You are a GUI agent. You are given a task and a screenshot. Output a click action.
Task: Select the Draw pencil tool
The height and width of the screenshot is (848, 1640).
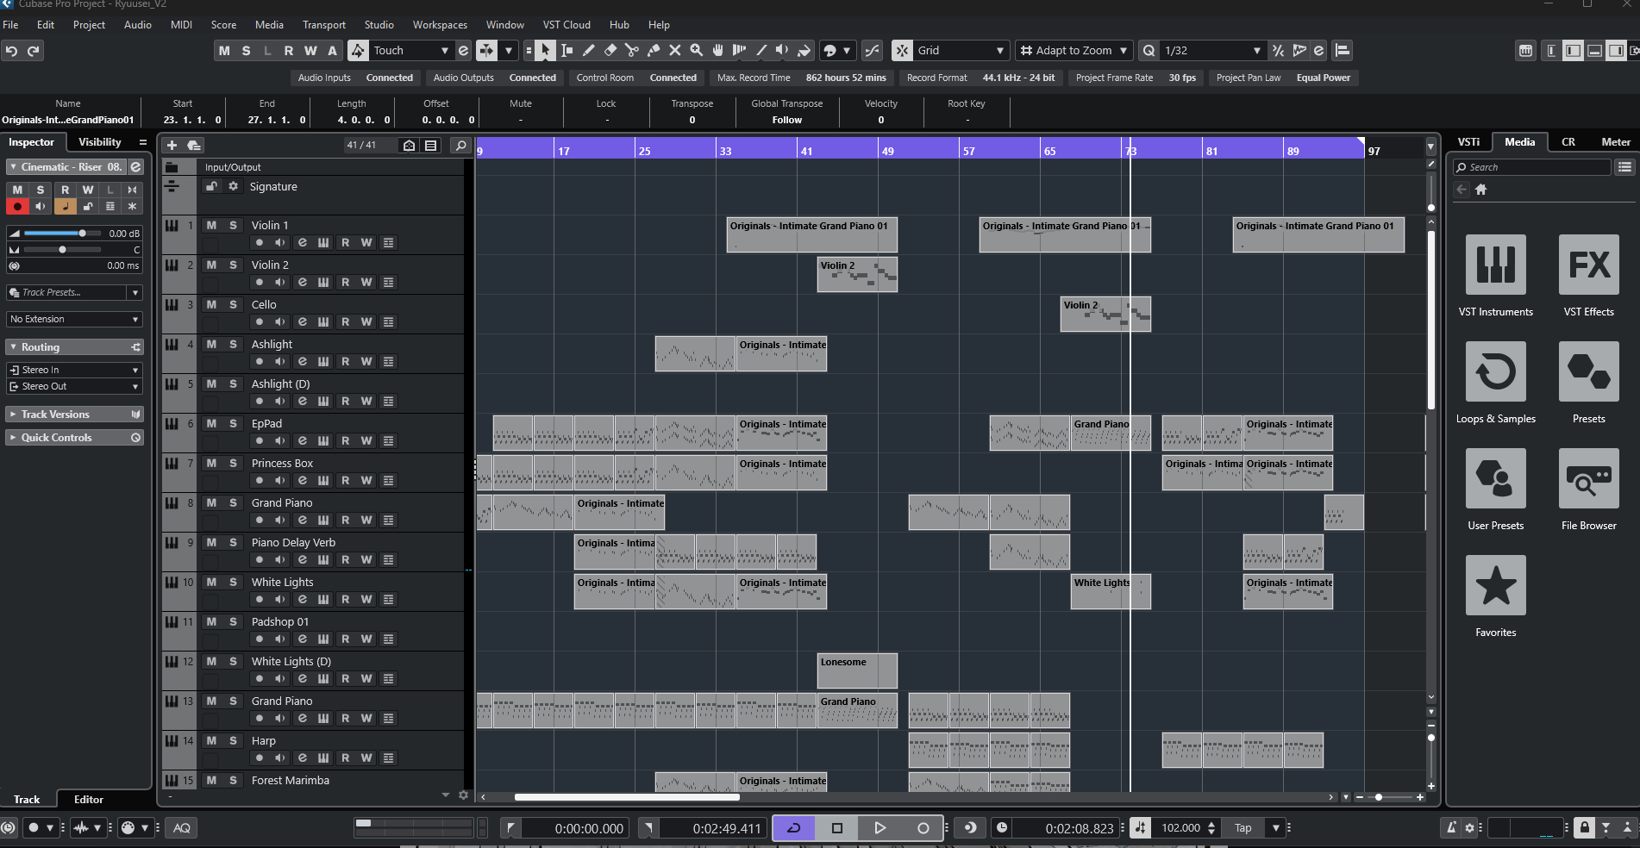(588, 51)
